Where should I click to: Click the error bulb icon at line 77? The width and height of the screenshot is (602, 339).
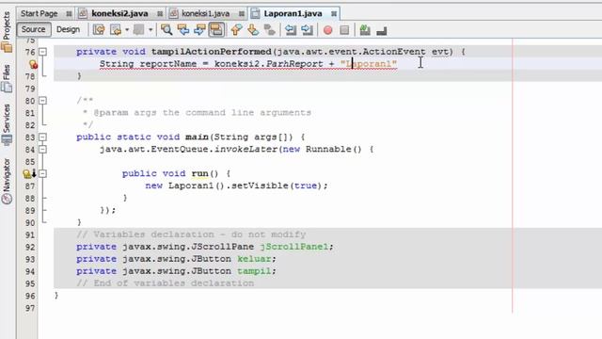click(33, 64)
